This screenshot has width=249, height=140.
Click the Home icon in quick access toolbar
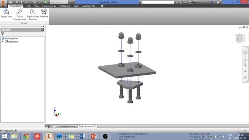point(35,2)
